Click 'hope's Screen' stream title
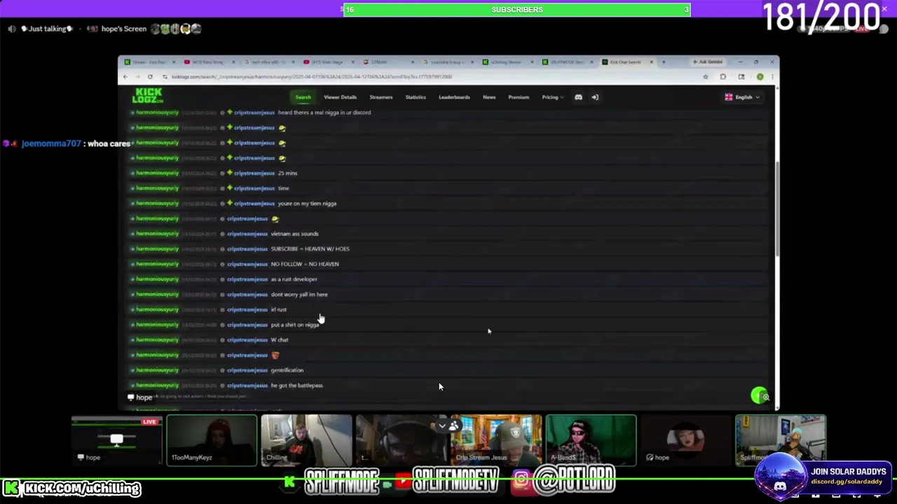 pyautogui.click(x=124, y=29)
